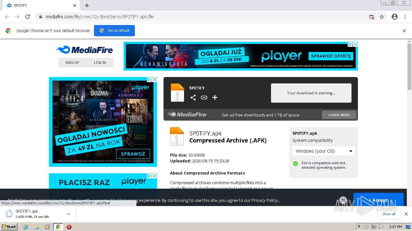This screenshot has height=231, width=412.
Task: Open the red Opera taskbar icon
Action: 69,227
